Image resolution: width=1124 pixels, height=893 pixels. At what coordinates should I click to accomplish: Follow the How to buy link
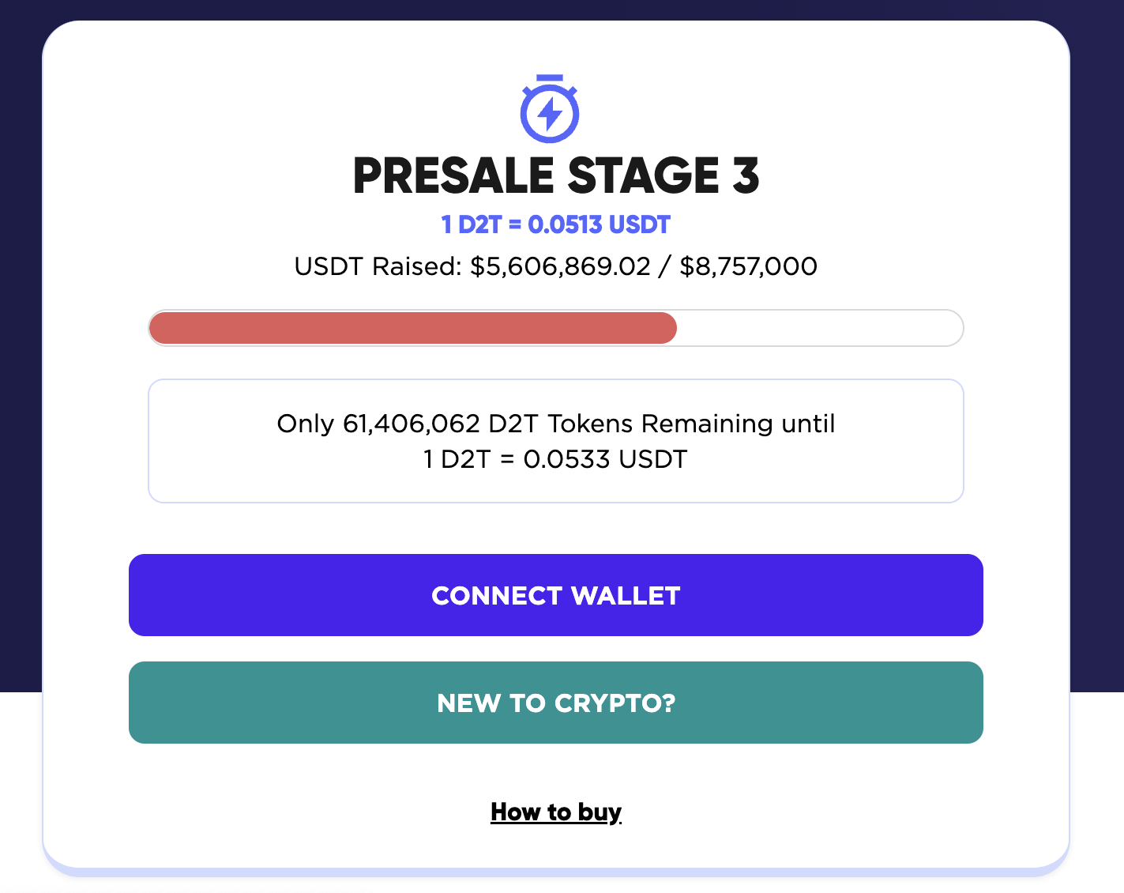(x=556, y=812)
